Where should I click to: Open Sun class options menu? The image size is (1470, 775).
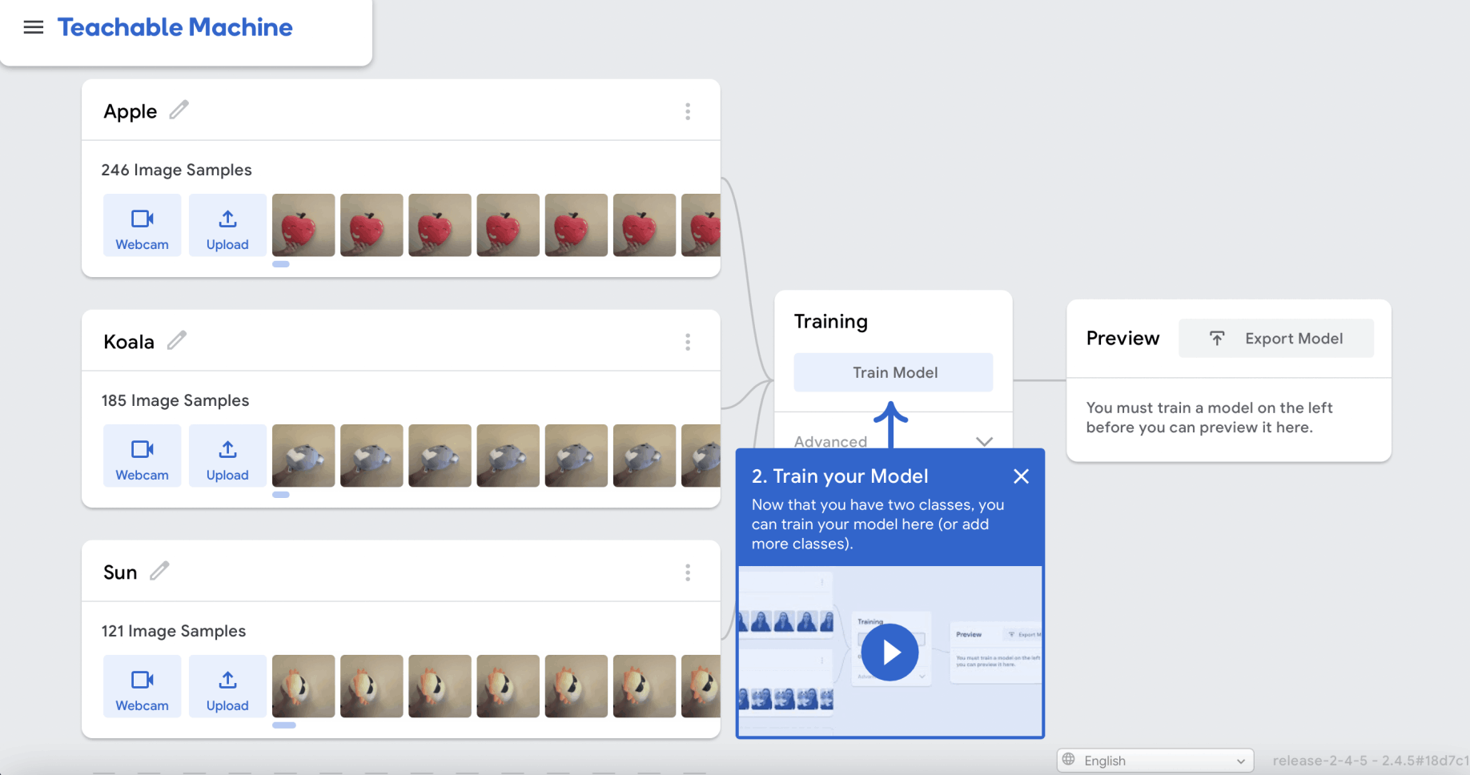point(688,572)
